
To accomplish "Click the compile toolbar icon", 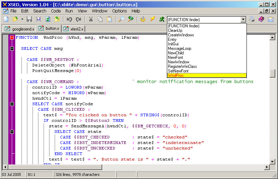I will pos(143,19).
